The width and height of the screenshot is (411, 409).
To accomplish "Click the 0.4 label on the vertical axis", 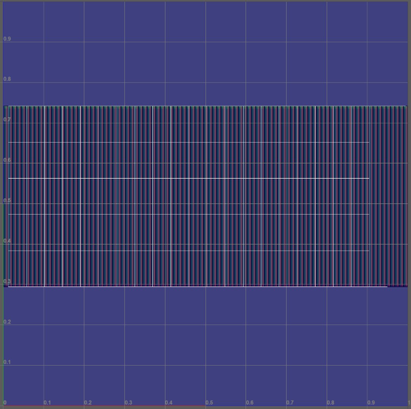I will coord(7,241).
